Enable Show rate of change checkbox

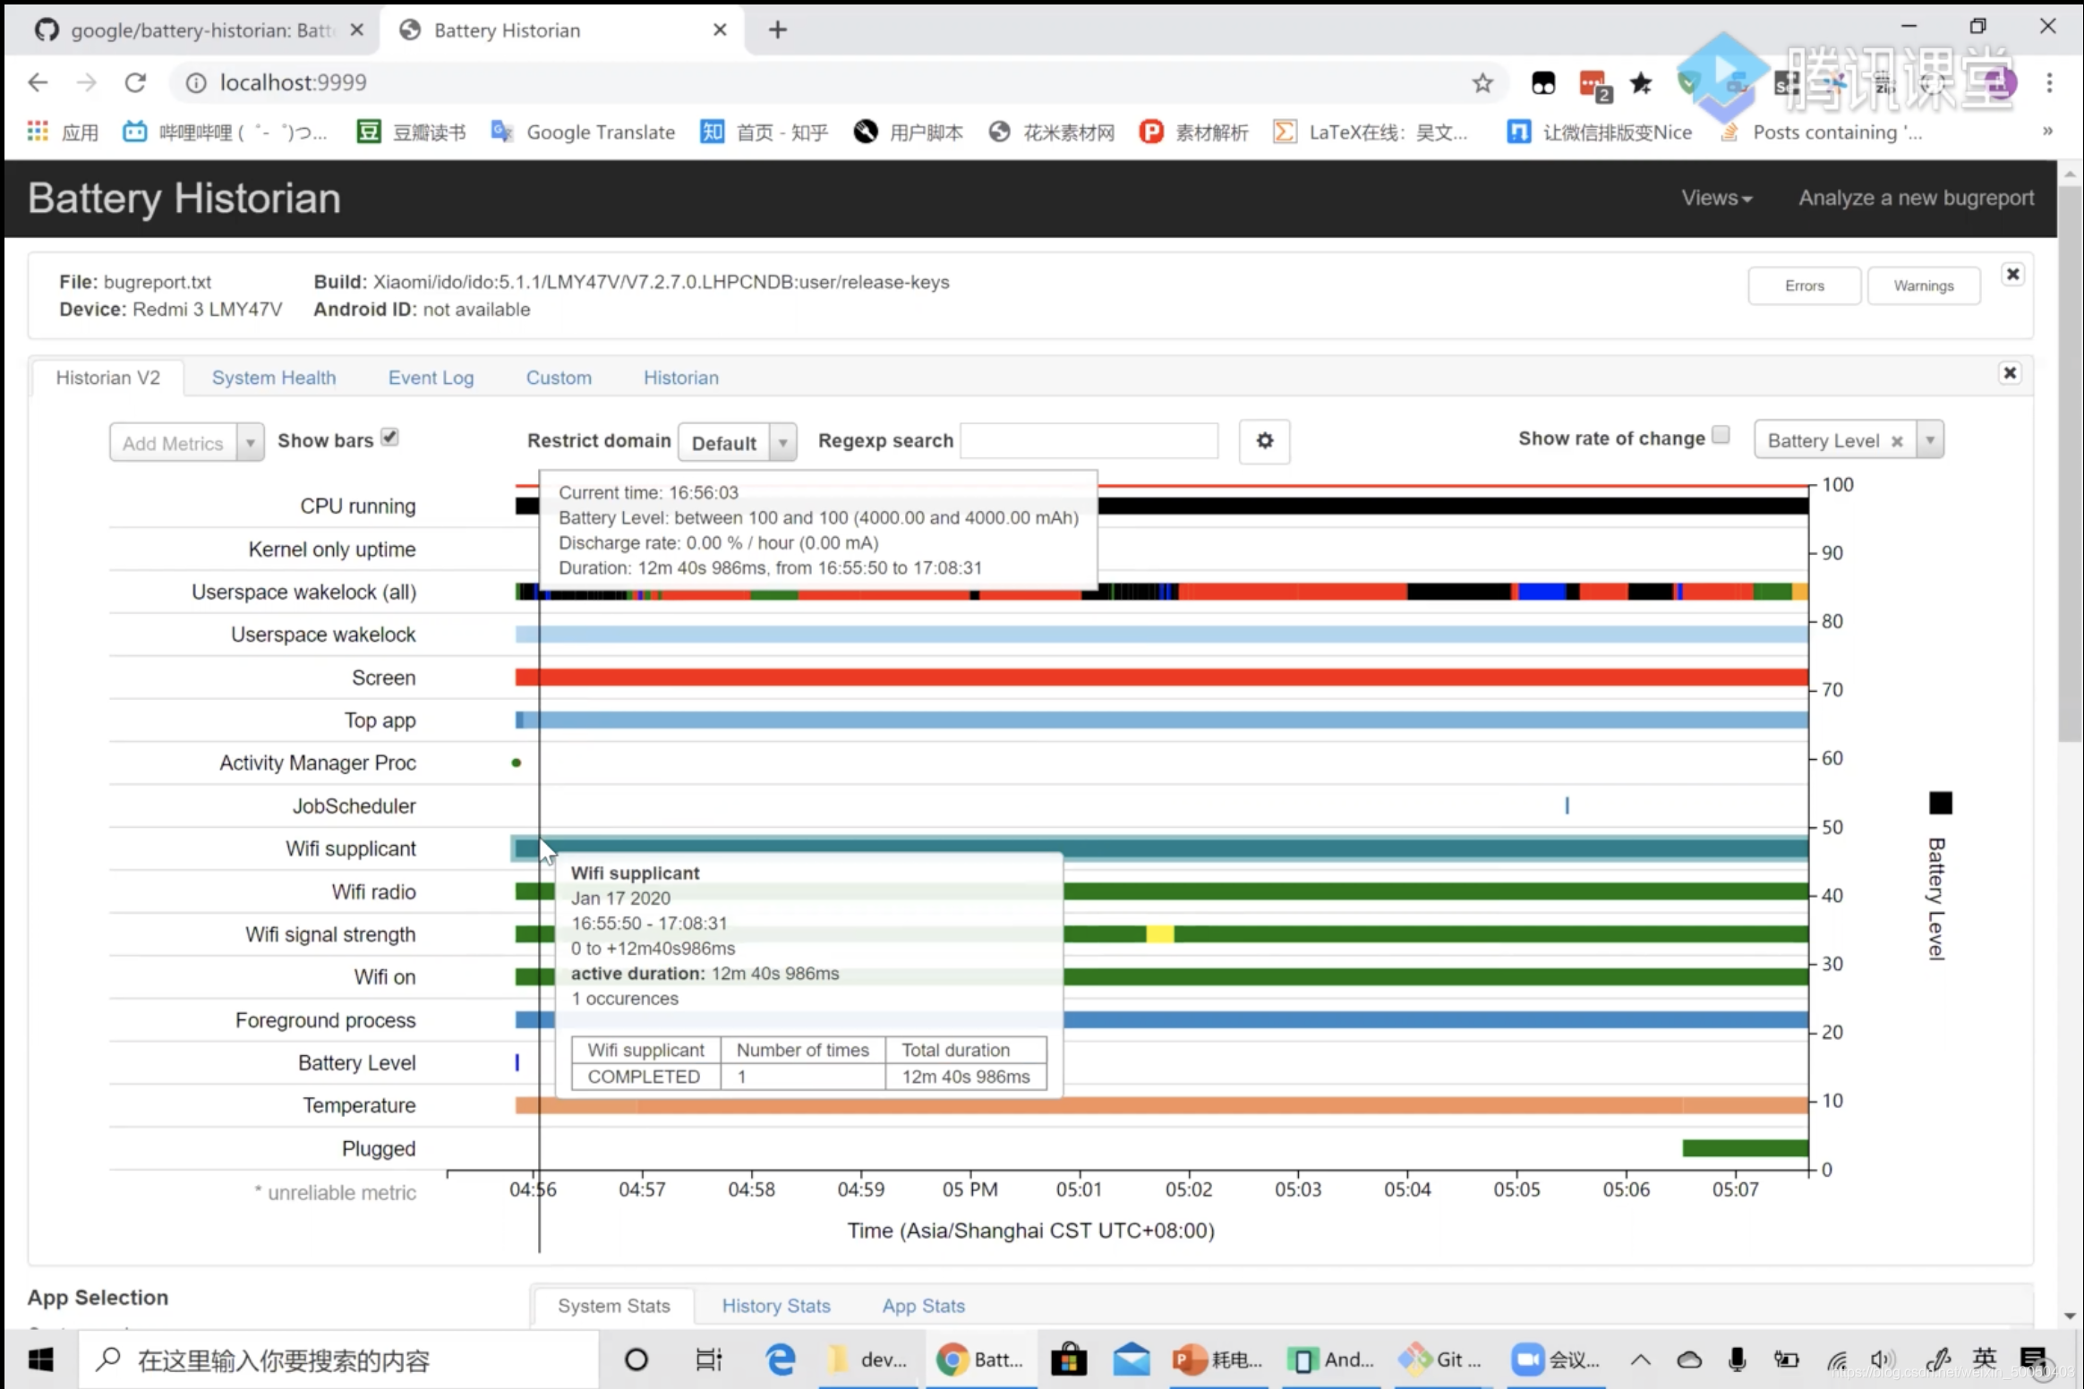point(1721,435)
